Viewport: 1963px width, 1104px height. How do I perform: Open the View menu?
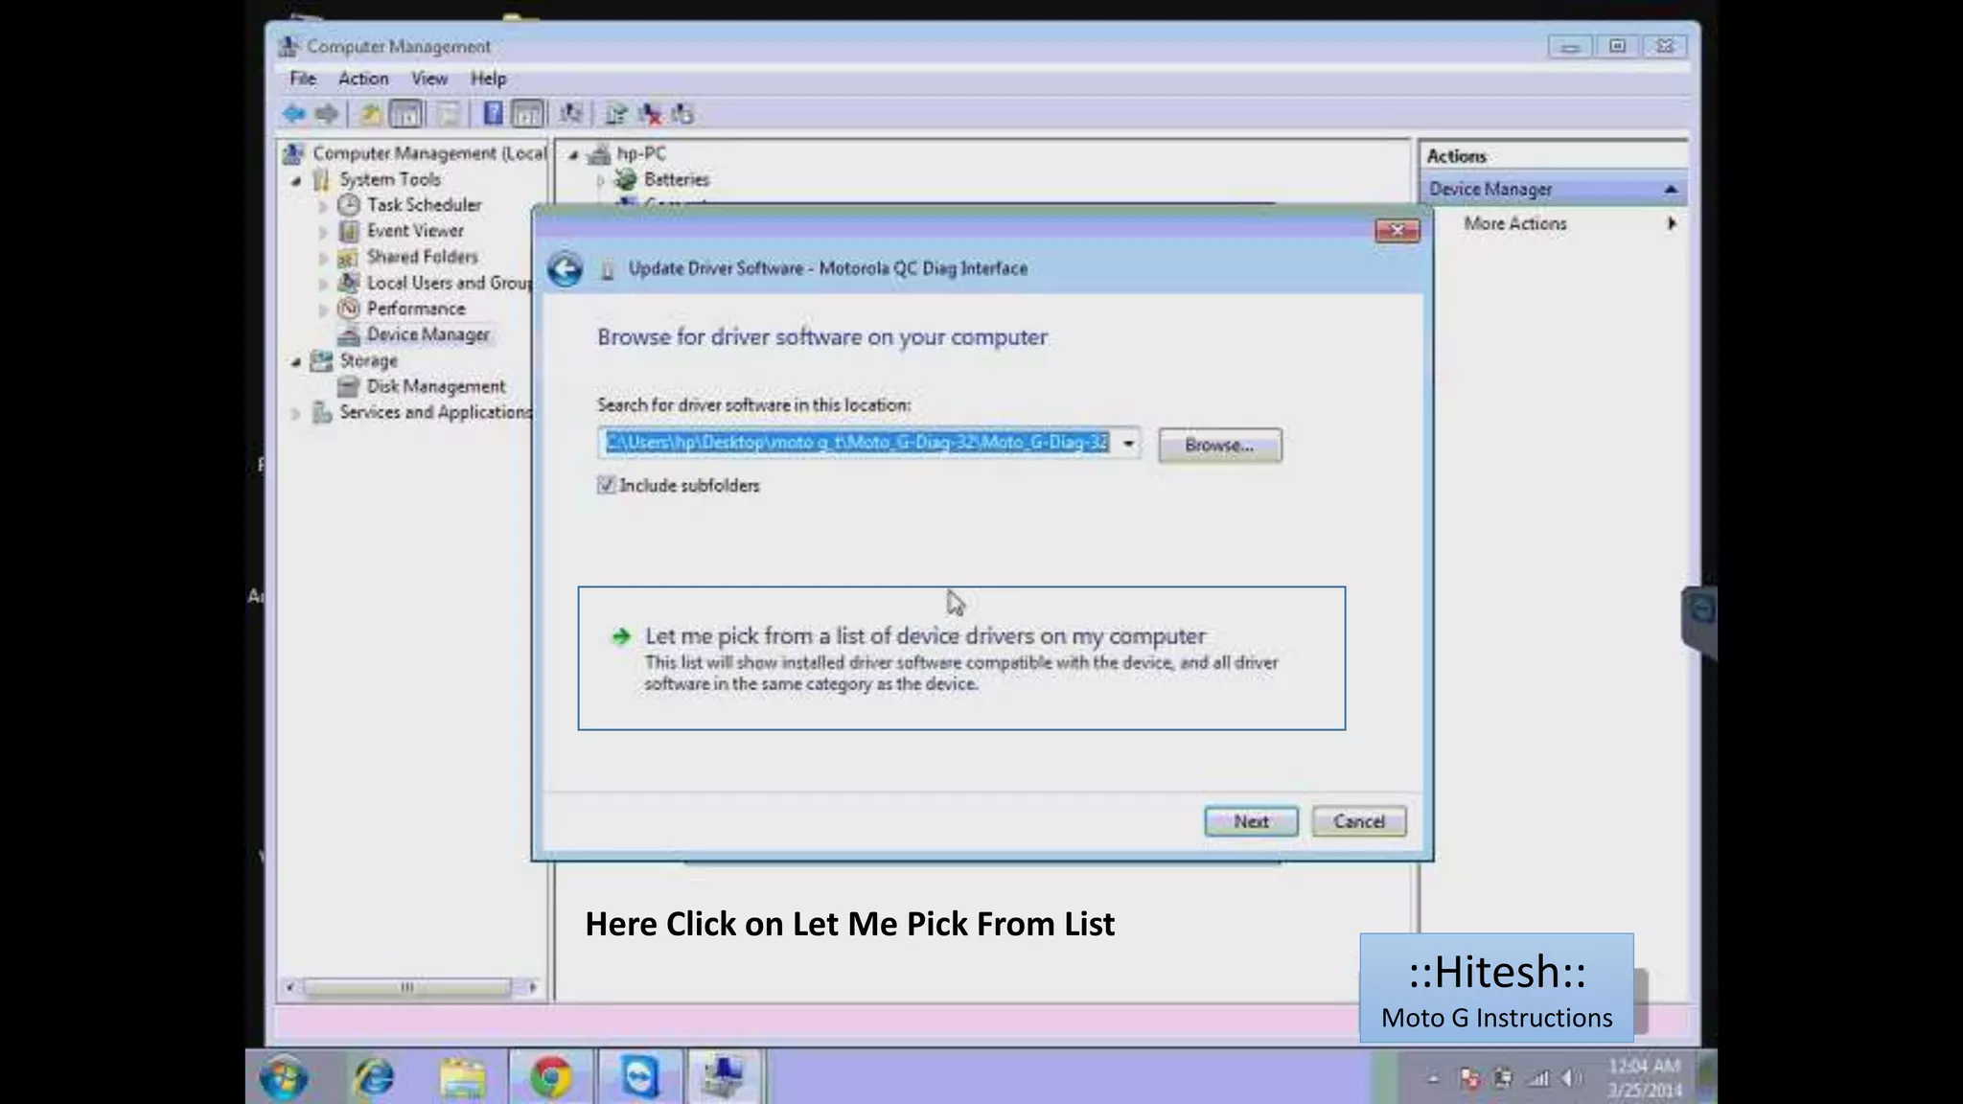428,79
